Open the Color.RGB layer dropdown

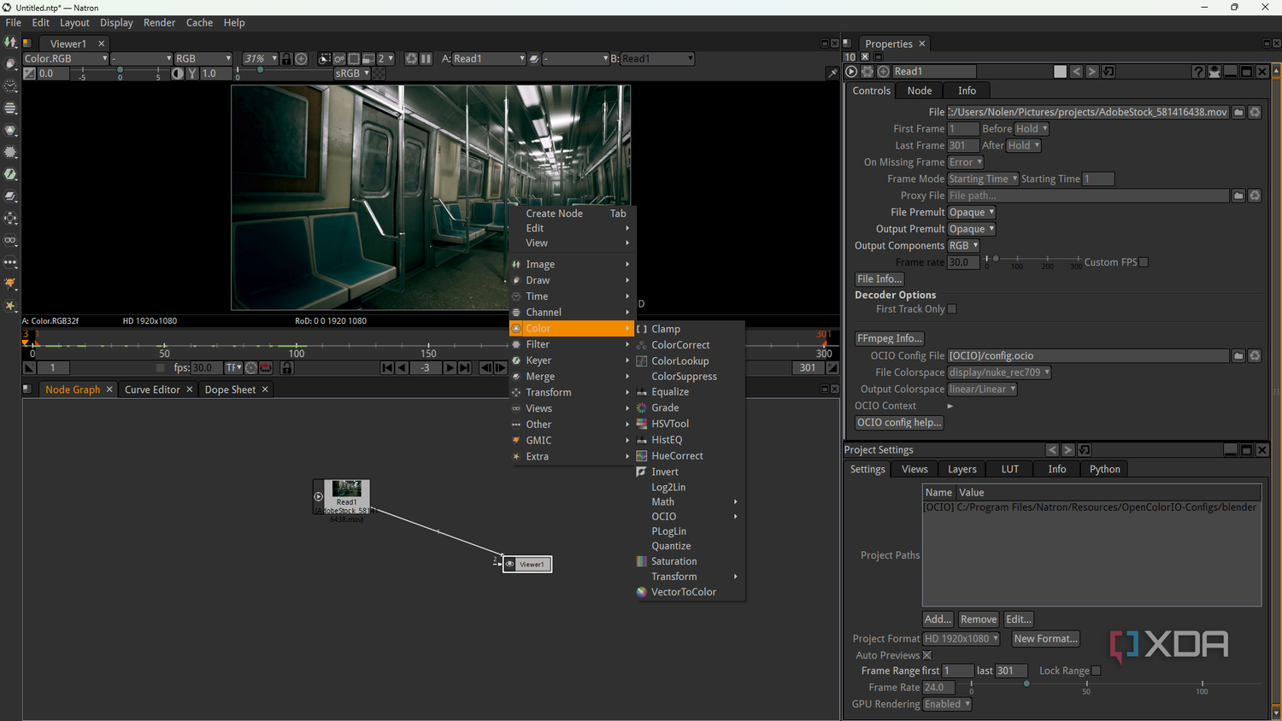point(66,59)
